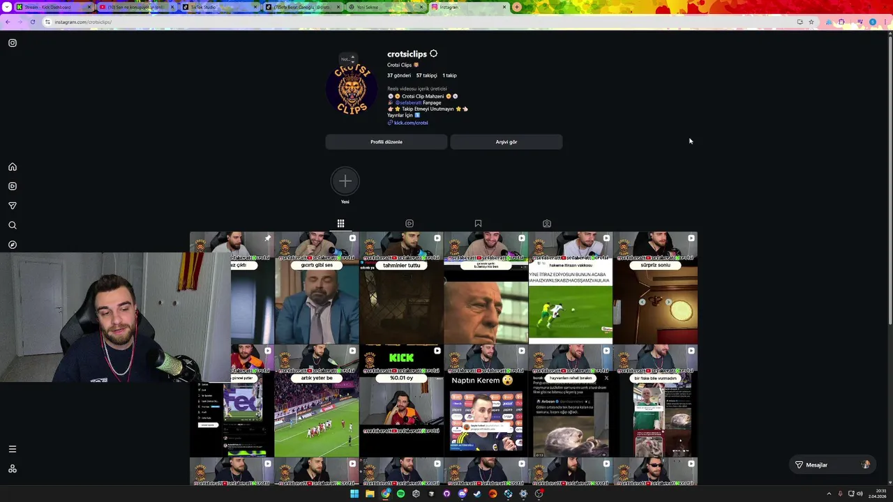893x502 pixels.
Task: Open Spotify from the taskbar
Action: click(x=400, y=494)
